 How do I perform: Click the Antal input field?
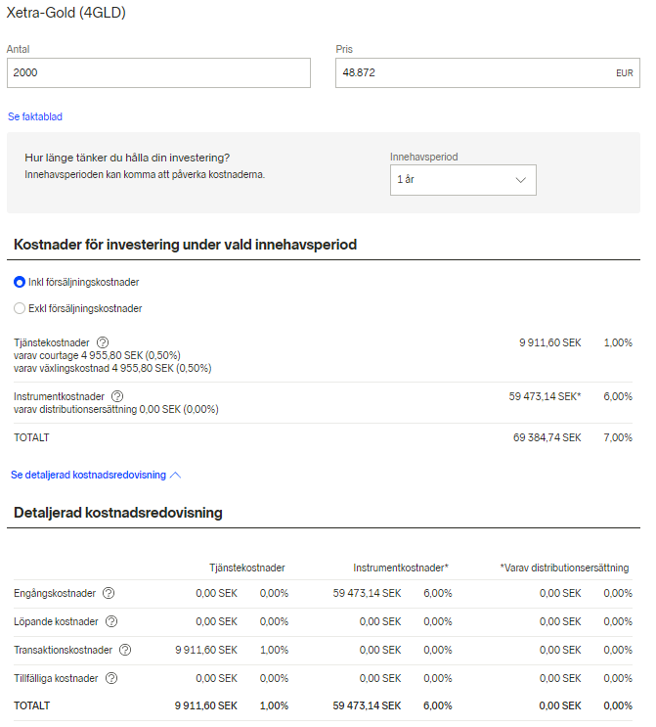(x=158, y=73)
